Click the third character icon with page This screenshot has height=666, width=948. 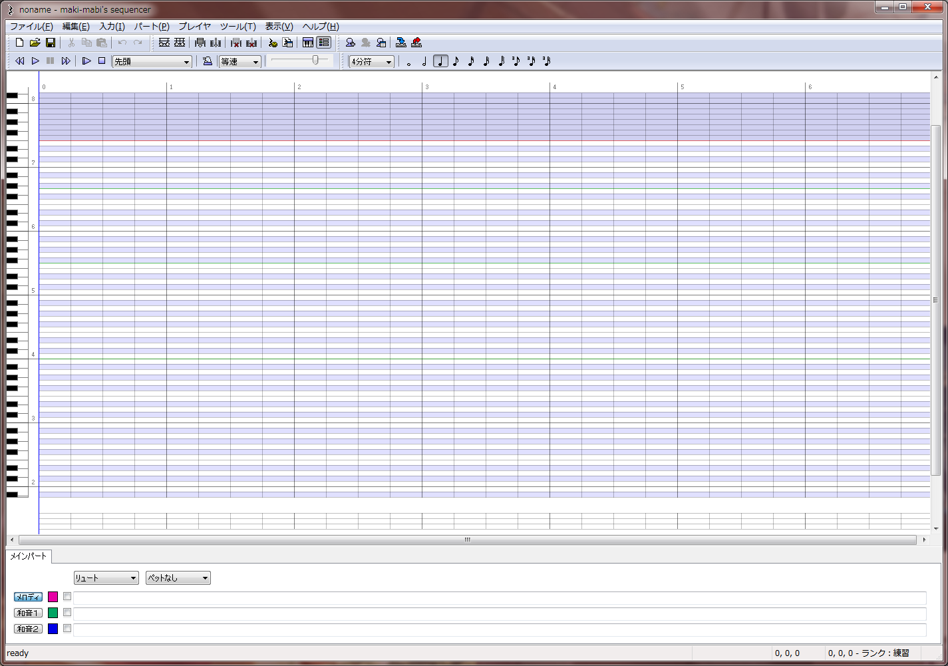[381, 43]
